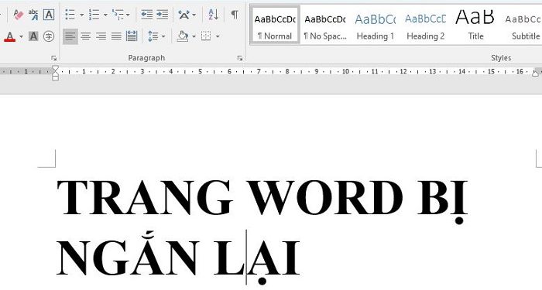Screen dimensions: 542x290
Task: Click the horizontal ruler at the 8 mark
Action: (287, 71)
